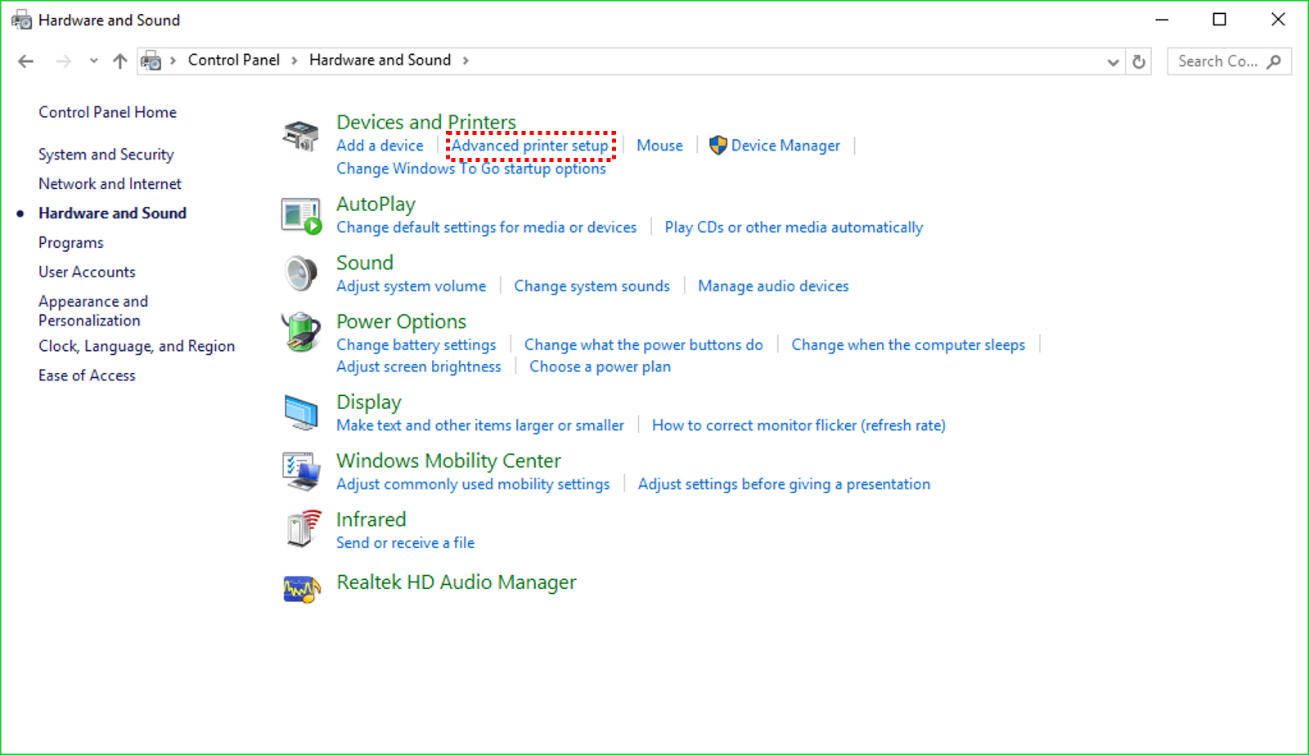Click the search magnifier icon
Image resolution: width=1309 pixels, height=755 pixels.
click(1274, 61)
